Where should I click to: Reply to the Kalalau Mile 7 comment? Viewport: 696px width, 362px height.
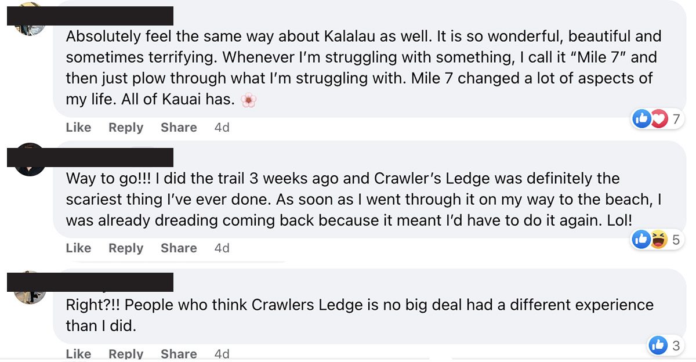[x=126, y=128]
